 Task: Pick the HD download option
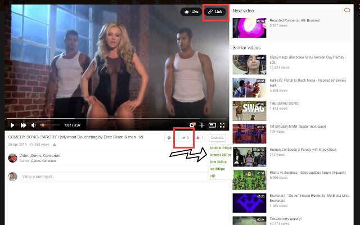(x=213, y=176)
